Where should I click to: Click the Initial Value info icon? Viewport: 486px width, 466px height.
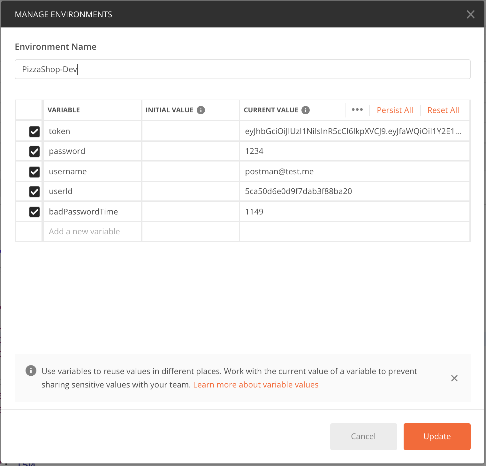(201, 110)
